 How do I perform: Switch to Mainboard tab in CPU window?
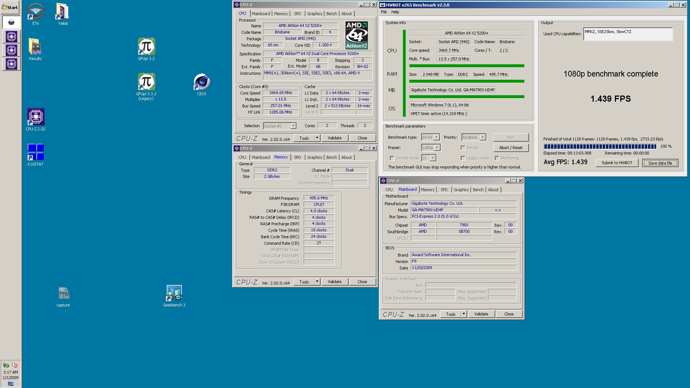tap(261, 14)
